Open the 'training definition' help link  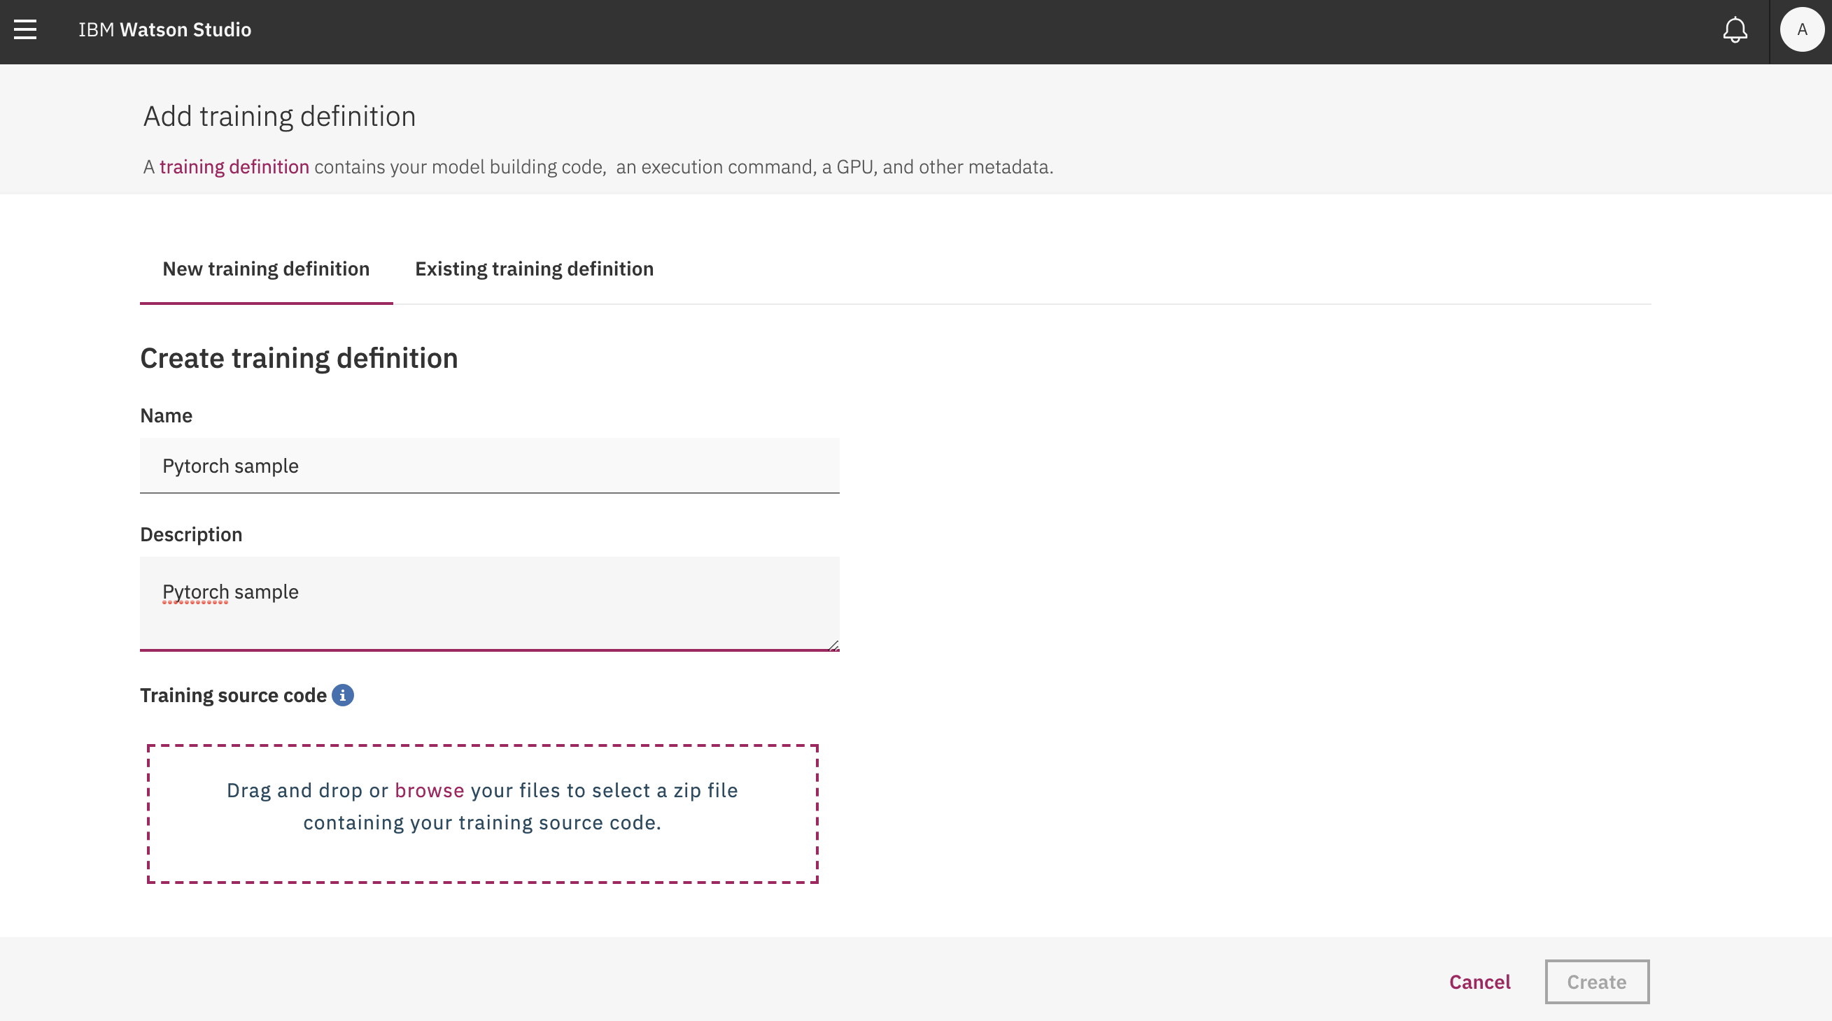(x=234, y=167)
